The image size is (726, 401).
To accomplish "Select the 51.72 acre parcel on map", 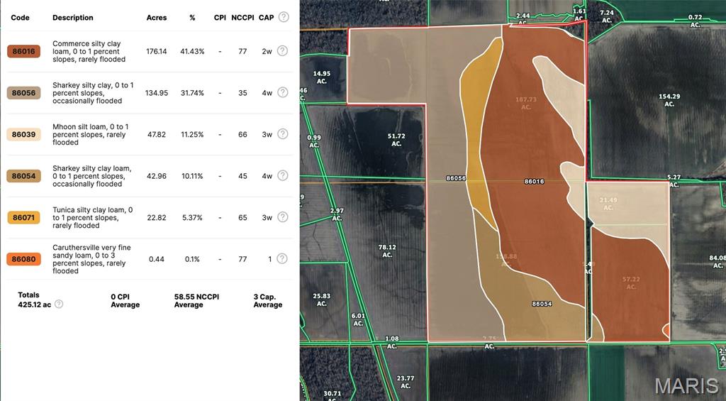I will 396,140.
